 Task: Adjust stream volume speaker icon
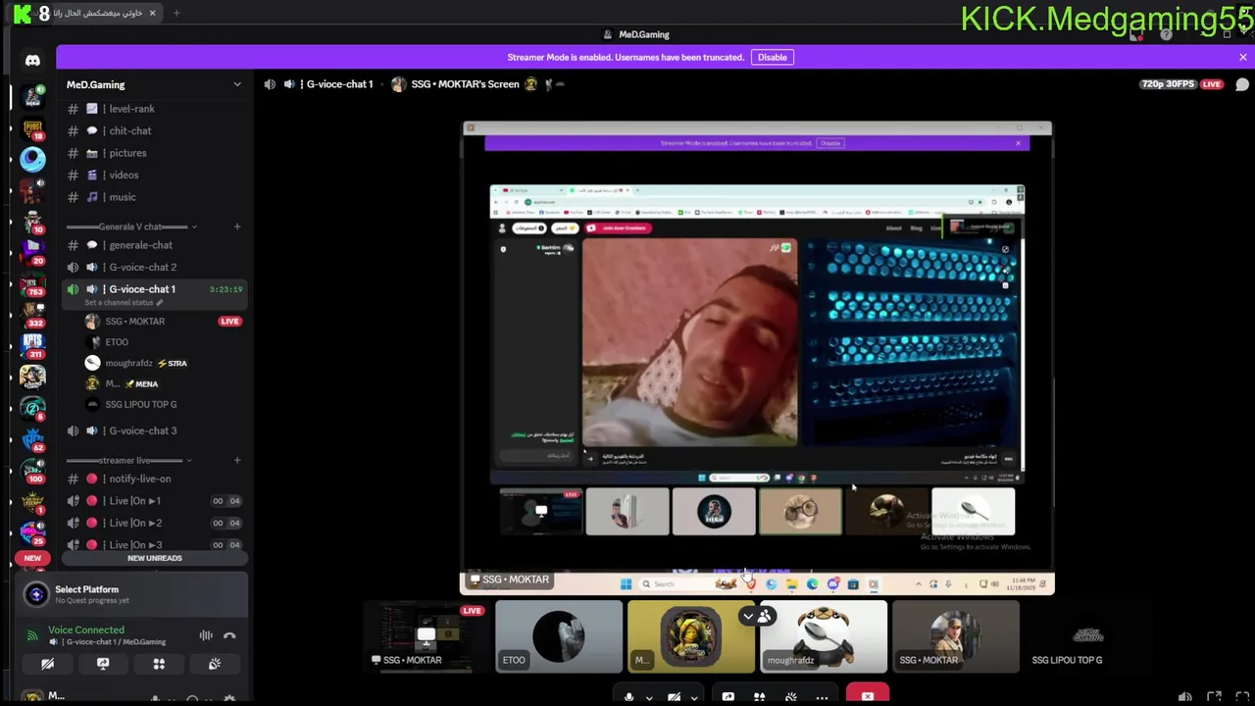[x=1185, y=697]
